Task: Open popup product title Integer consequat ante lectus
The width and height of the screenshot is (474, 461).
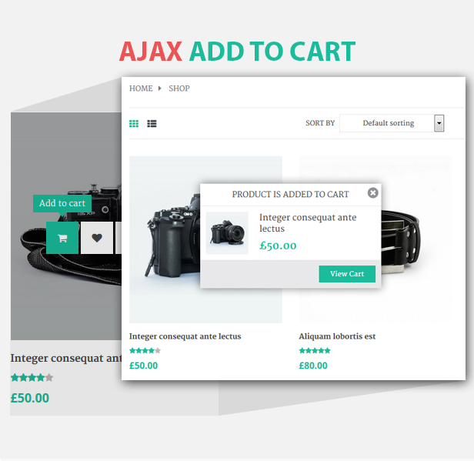Action: click(308, 222)
